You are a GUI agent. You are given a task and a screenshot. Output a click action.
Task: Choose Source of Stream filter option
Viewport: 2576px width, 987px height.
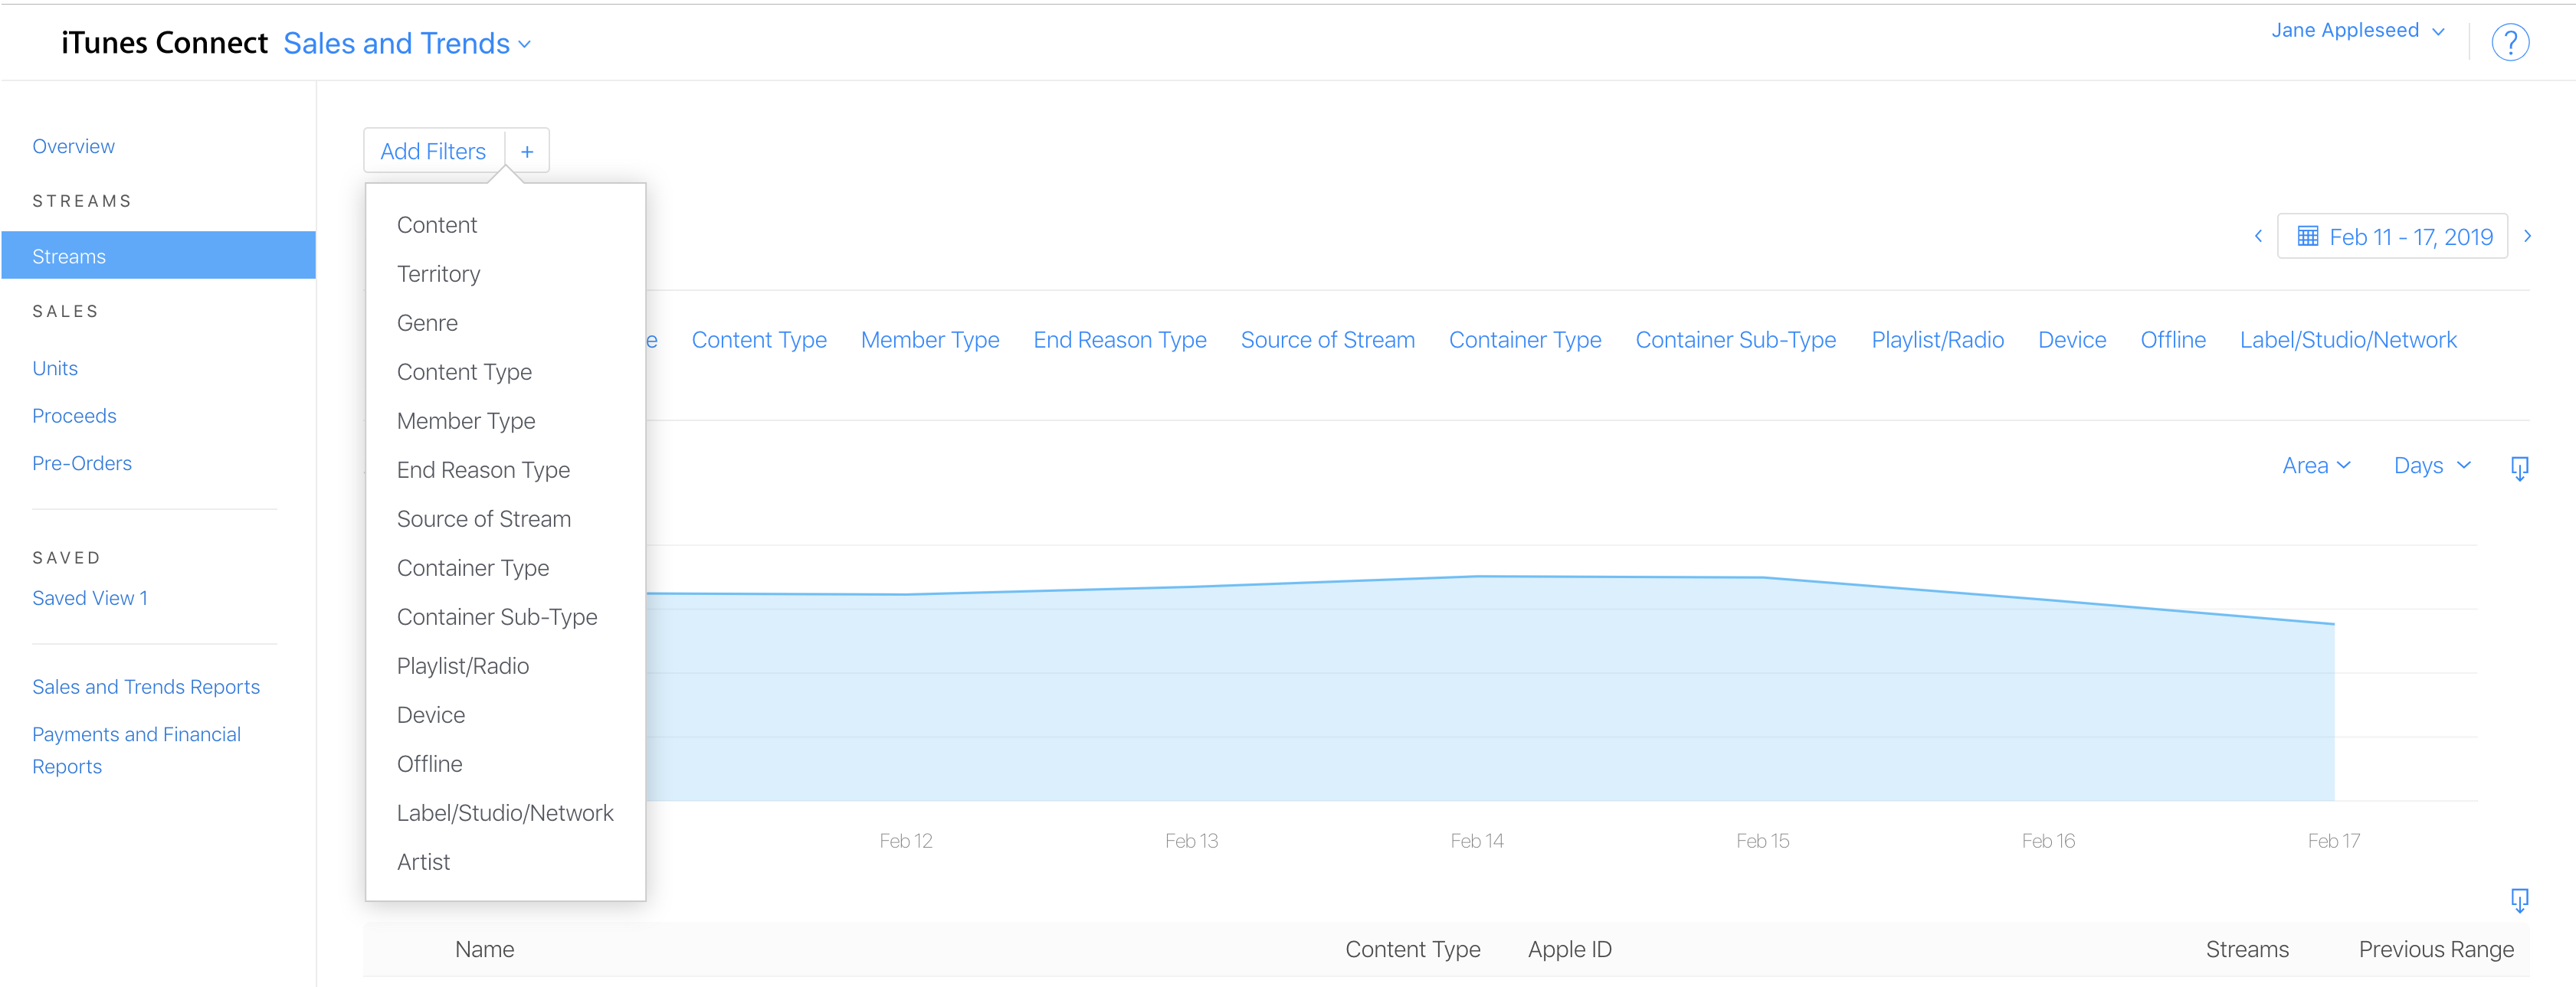pos(483,518)
